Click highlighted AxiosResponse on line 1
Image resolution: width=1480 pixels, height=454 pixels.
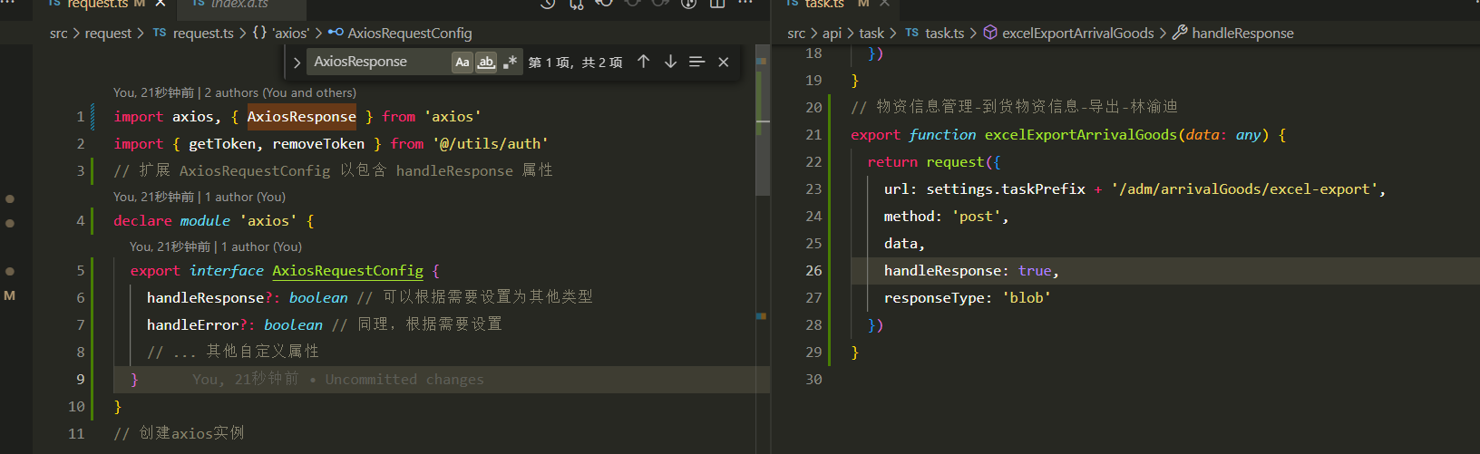(x=302, y=117)
